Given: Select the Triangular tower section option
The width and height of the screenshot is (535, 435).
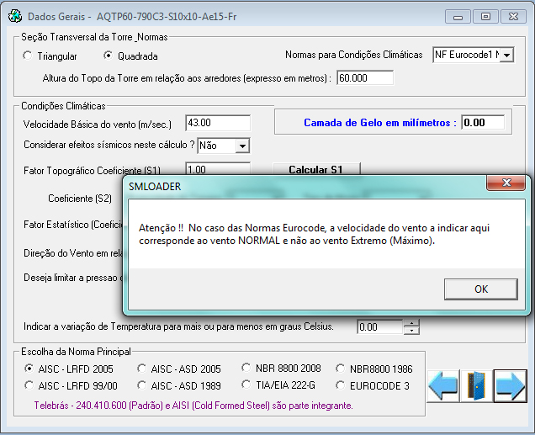Looking at the screenshot, I should point(28,56).
